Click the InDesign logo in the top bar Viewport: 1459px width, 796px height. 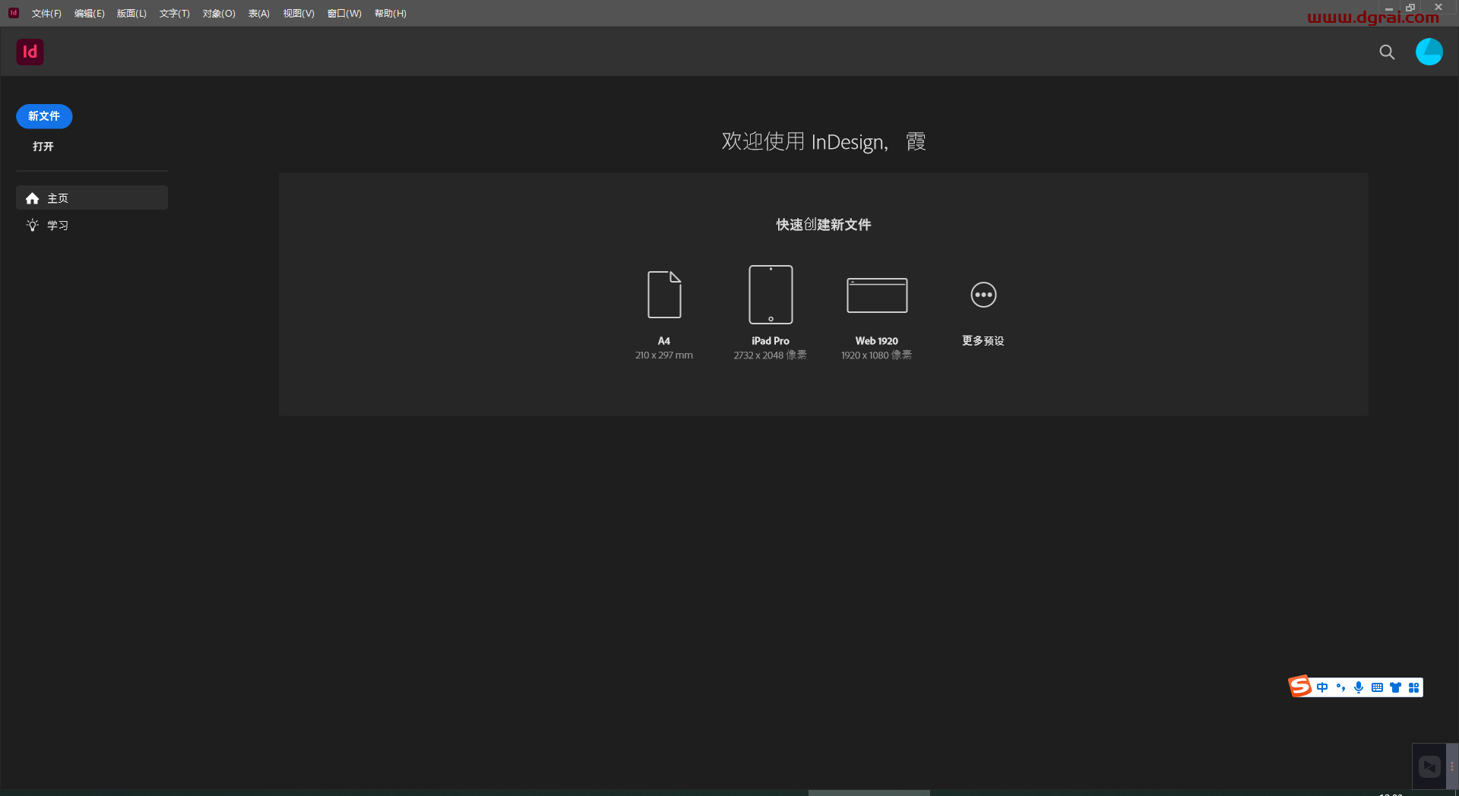click(30, 52)
